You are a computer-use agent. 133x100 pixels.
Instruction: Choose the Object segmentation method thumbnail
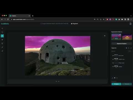[116, 37]
